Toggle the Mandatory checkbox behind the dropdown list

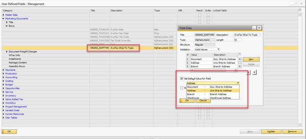(x=182, y=88)
